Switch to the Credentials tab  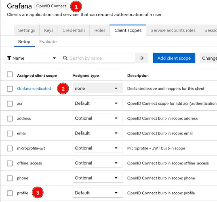(x=74, y=30)
